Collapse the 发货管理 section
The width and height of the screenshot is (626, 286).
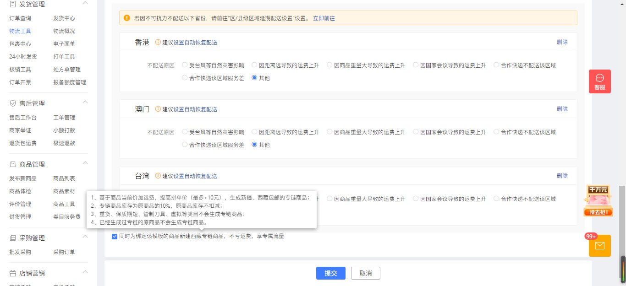(85, 4)
